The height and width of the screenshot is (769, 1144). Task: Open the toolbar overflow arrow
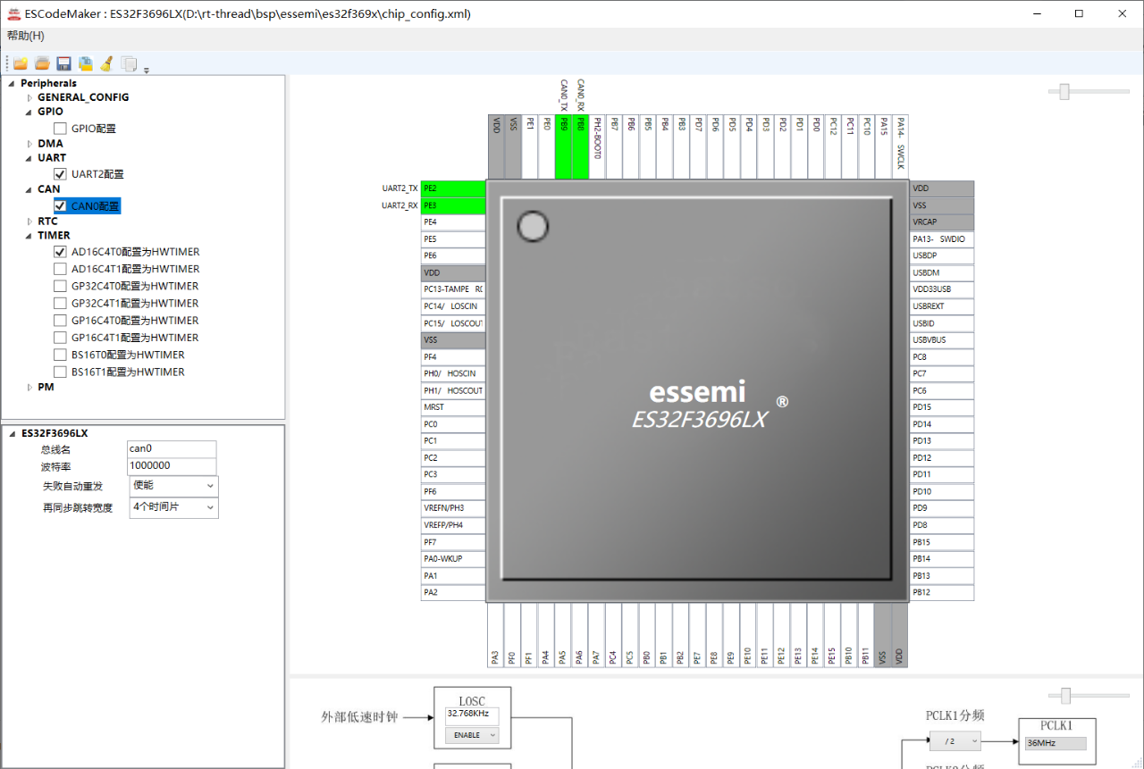pos(147,69)
